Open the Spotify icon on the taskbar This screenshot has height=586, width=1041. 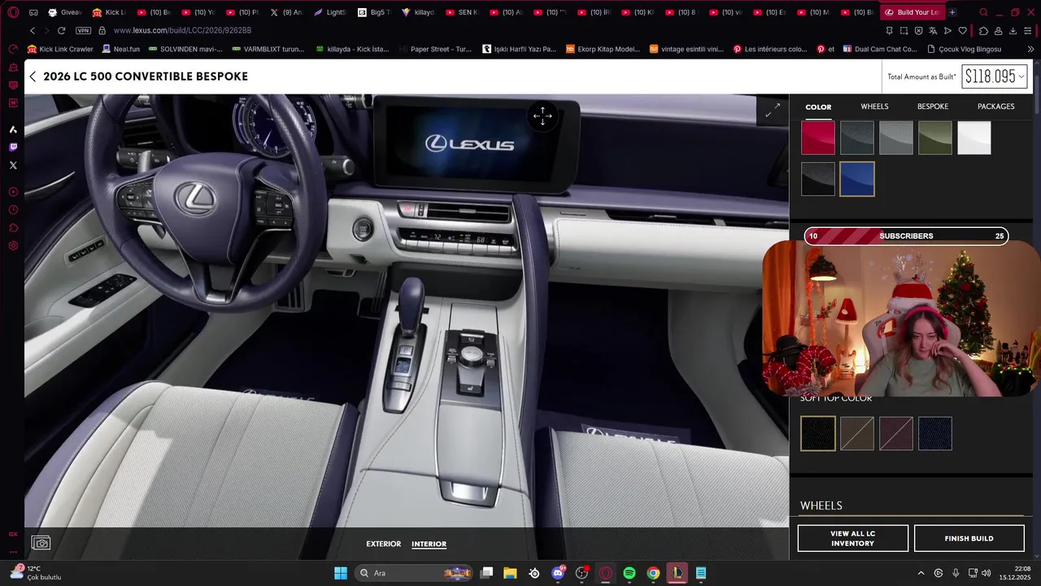[x=629, y=573]
